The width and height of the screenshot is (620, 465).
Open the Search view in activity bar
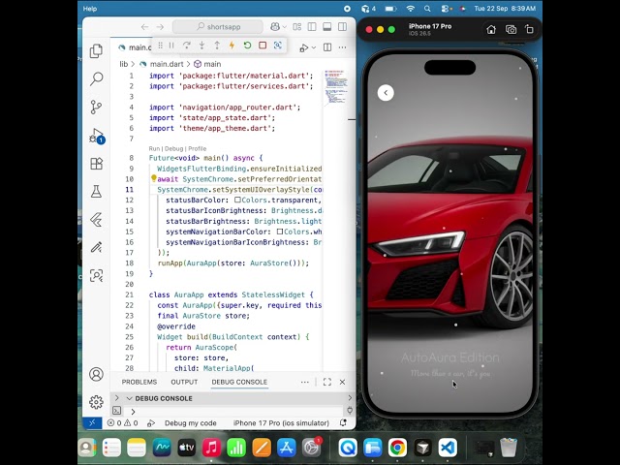pyautogui.click(x=96, y=78)
